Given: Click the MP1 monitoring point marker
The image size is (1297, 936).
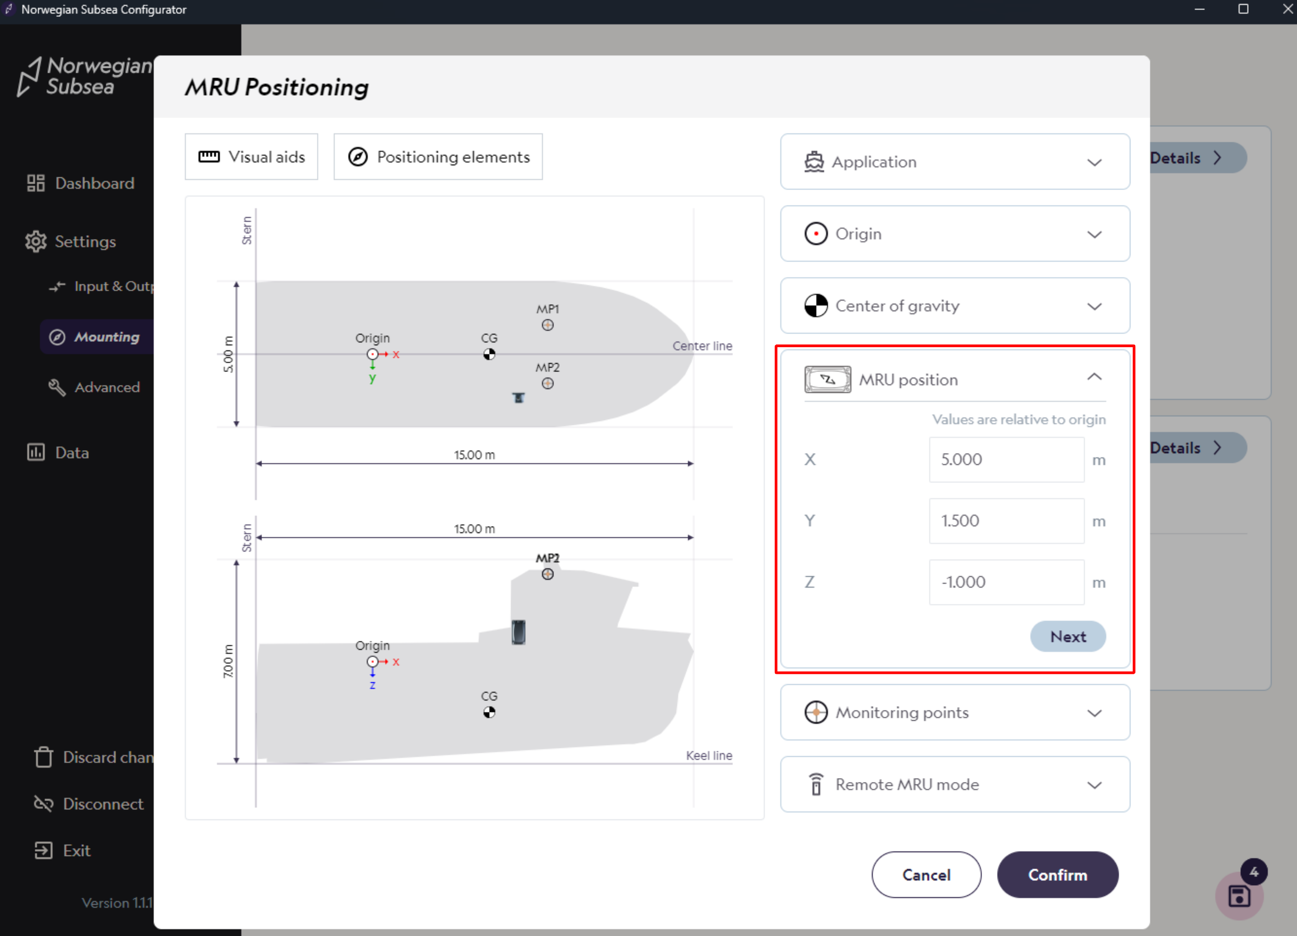Looking at the screenshot, I should click(547, 325).
